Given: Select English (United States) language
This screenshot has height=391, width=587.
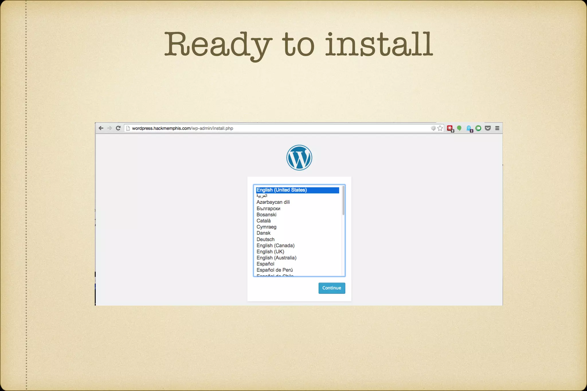Looking at the screenshot, I should pos(298,190).
